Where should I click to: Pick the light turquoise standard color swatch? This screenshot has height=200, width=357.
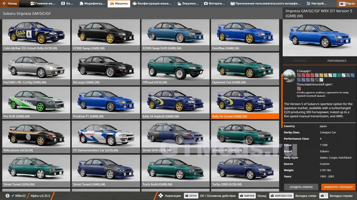pos(335,75)
